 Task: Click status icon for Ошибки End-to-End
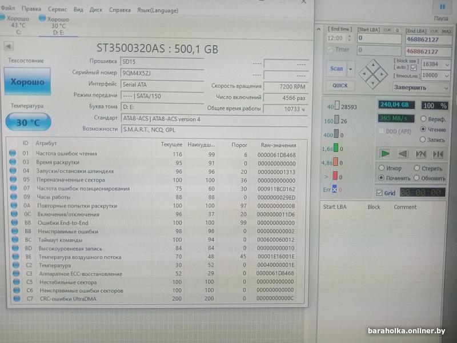click(15, 222)
